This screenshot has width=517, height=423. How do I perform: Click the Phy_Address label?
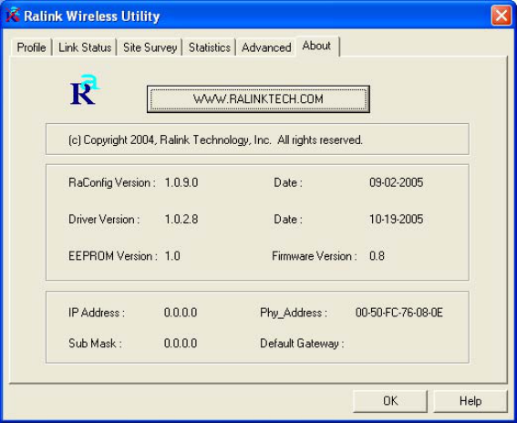(x=294, y=313)
